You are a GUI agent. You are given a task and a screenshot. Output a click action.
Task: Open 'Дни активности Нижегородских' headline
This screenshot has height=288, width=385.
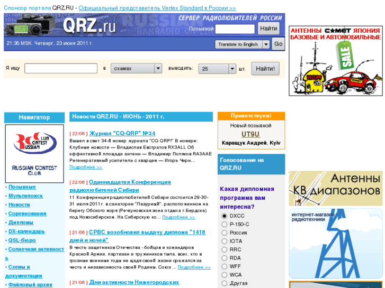(135, 282)
